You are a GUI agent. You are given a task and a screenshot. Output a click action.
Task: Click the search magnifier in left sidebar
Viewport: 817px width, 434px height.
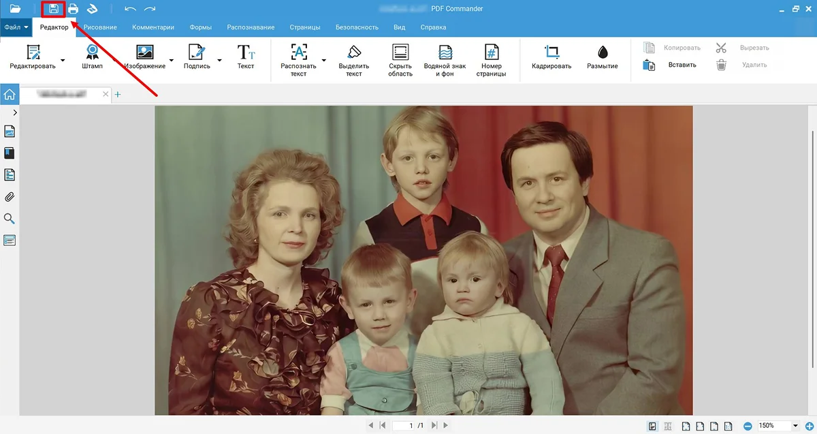[x=10, y=219]
